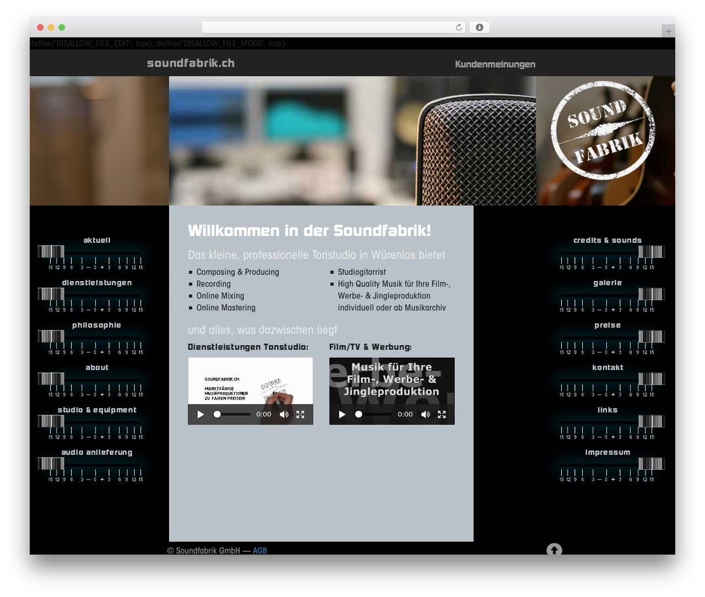This screenshot has height=597, width=705.
Task: Open credits & sounds page
Action: click(608, 240)
